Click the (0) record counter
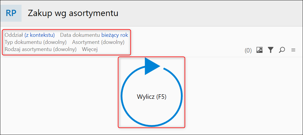 pos(248,50)
